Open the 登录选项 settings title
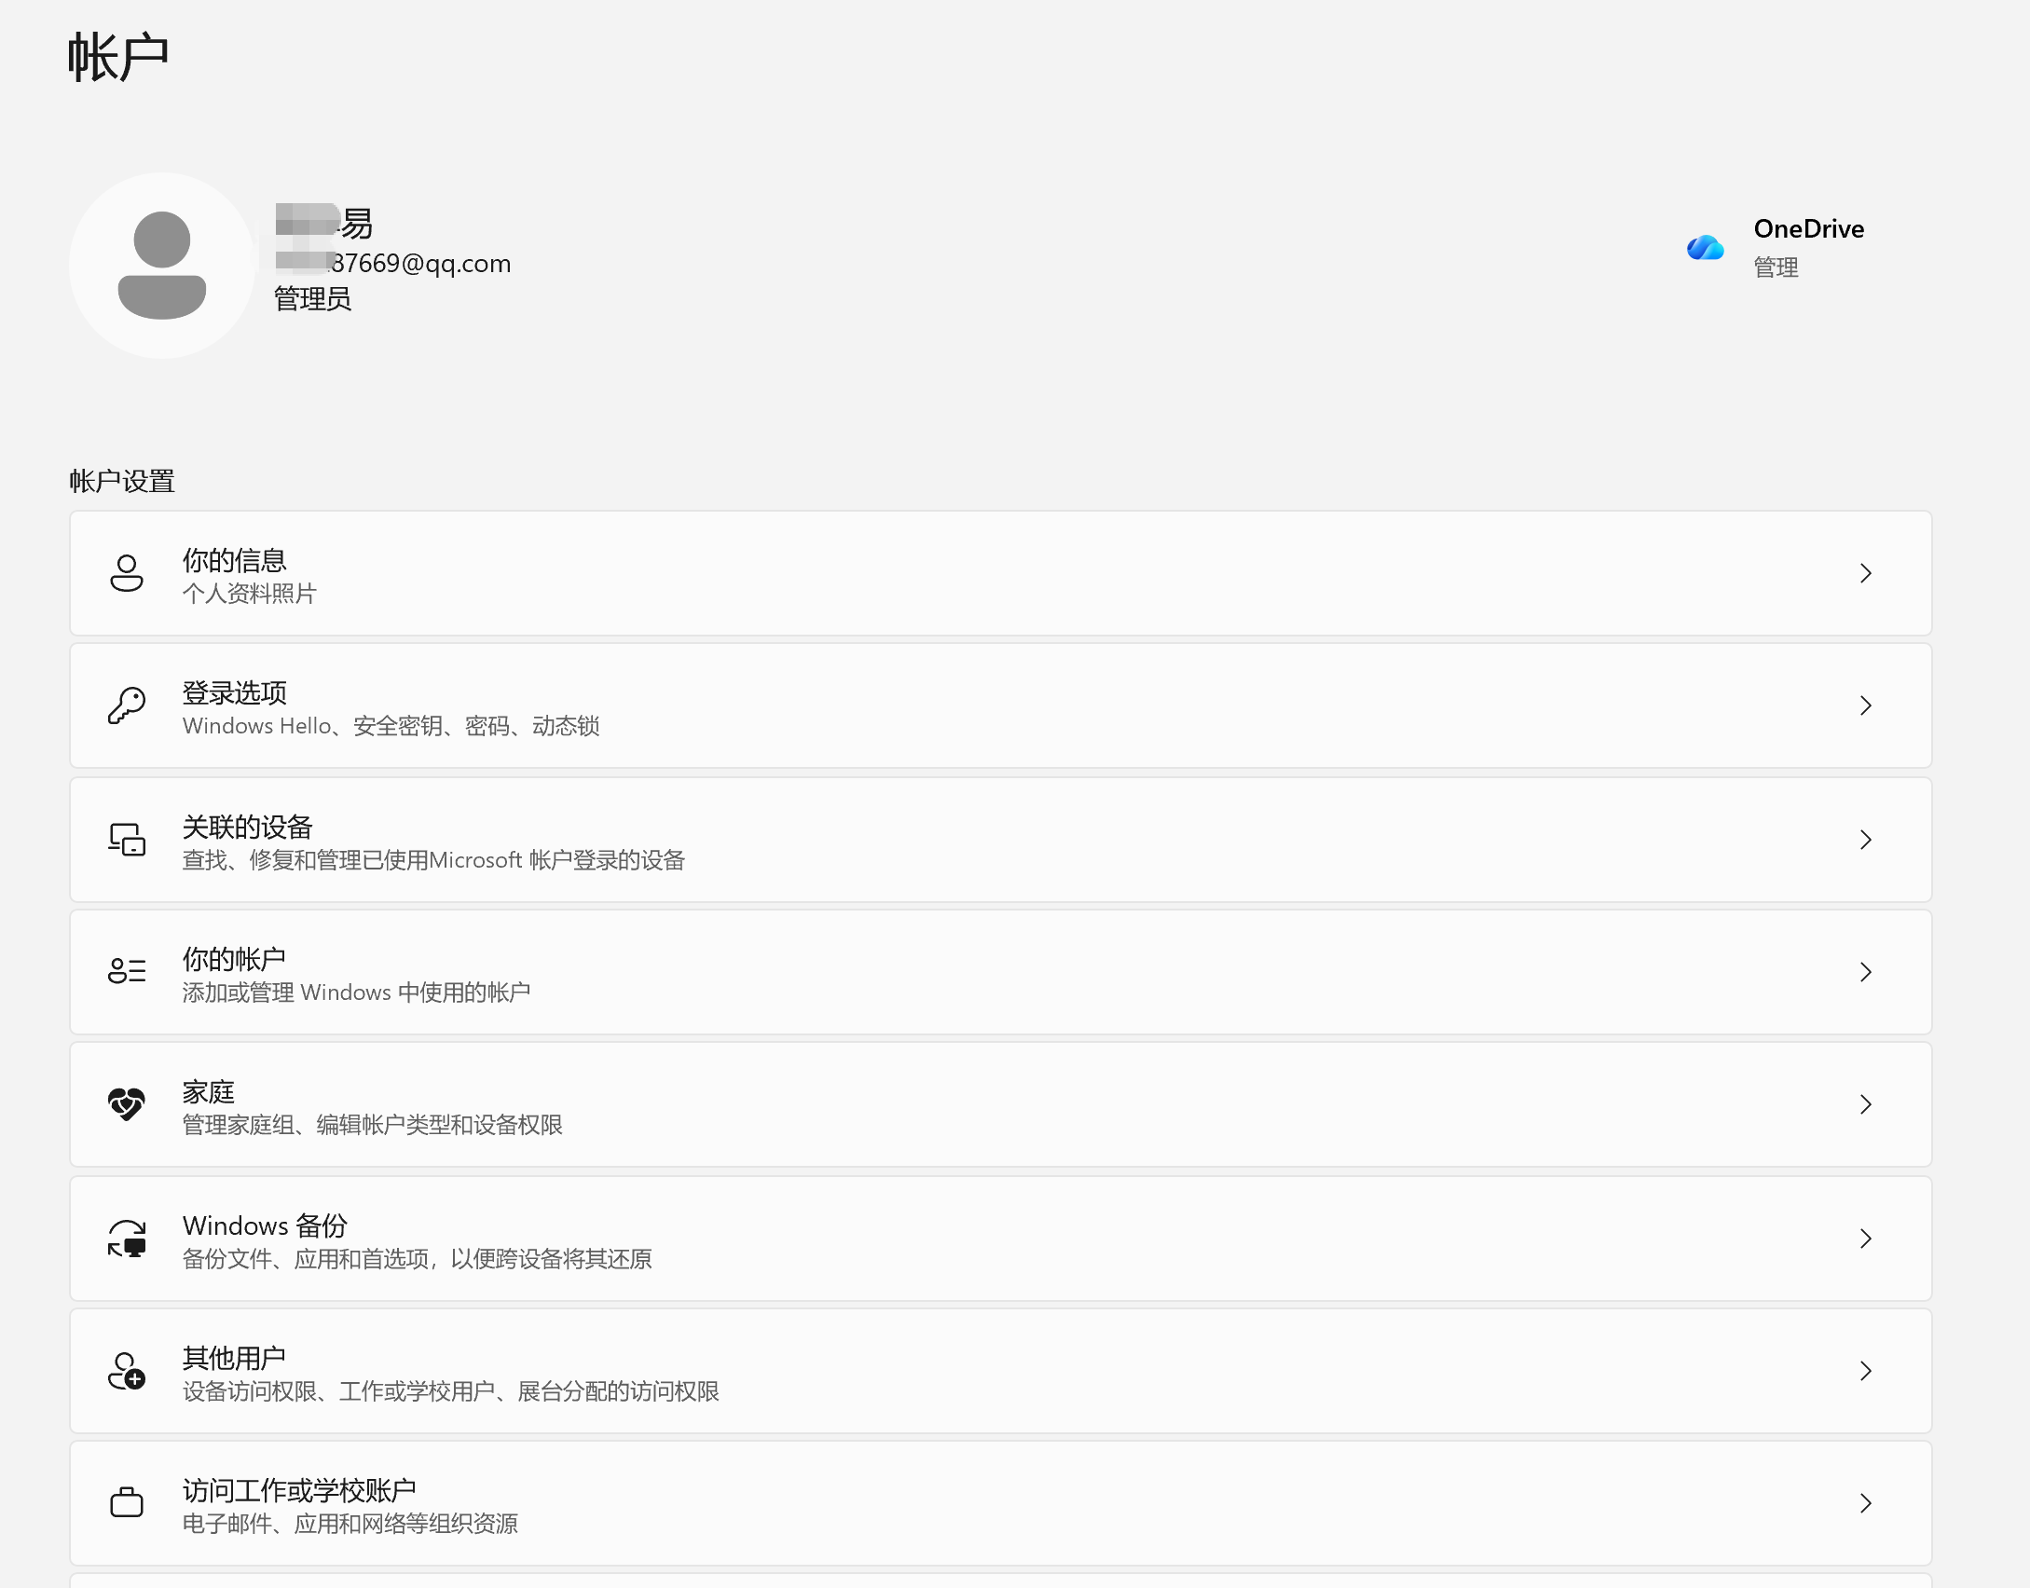Screen dimensions: 2030x1588 pyautogui.click(x=234, y=692)
